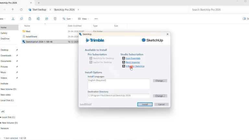Click the Delete trash icon in Explorer
This screenshot has width=249, height=140.
pos(55,19)
